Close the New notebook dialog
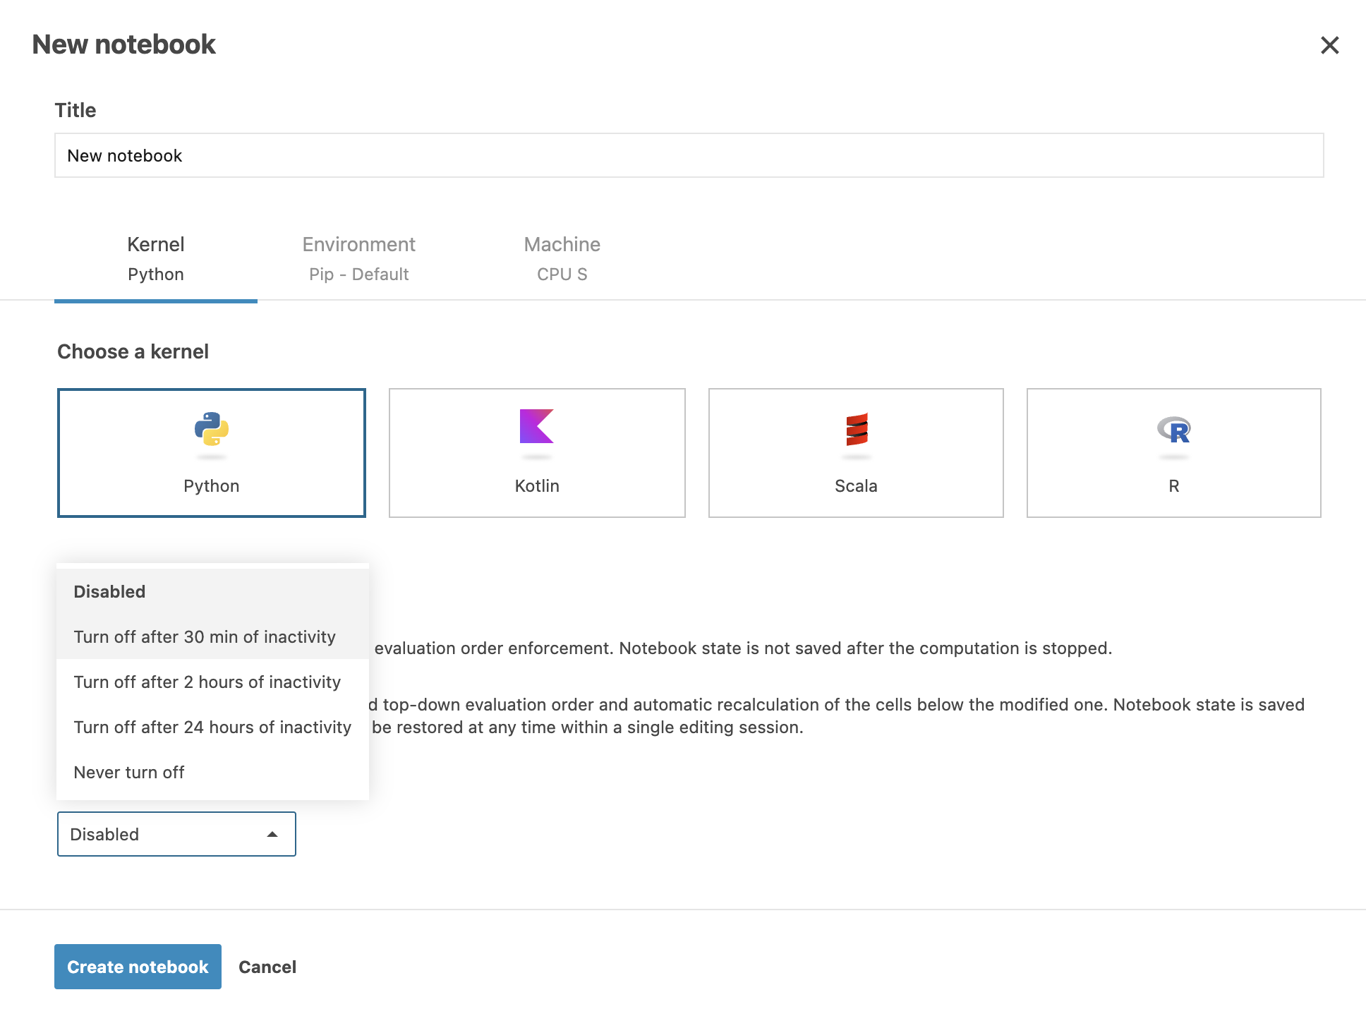 1329,45
